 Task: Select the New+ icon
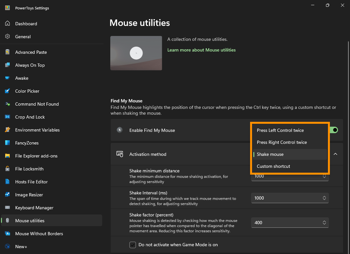point(7,246)
